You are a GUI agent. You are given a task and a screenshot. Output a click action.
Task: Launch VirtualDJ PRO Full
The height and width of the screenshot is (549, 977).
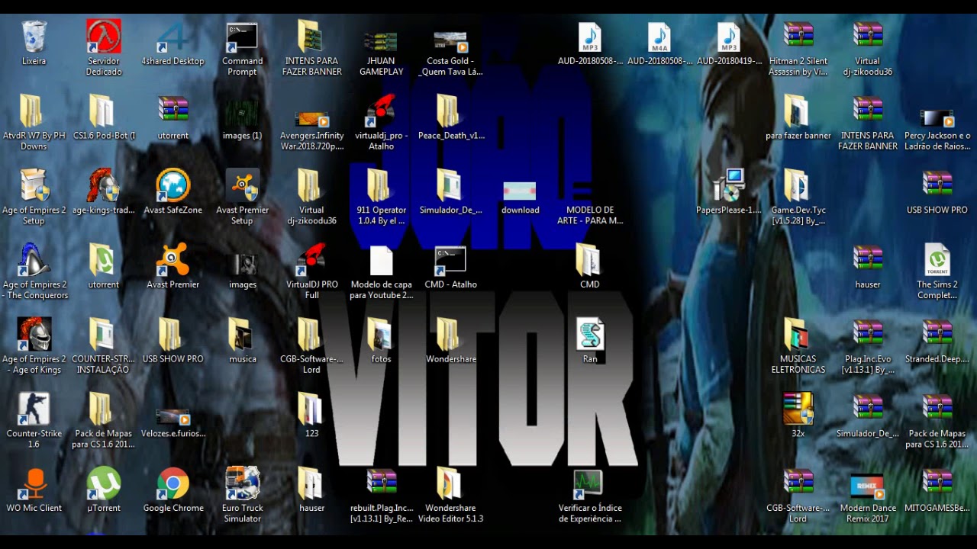[x=311, y=259]
